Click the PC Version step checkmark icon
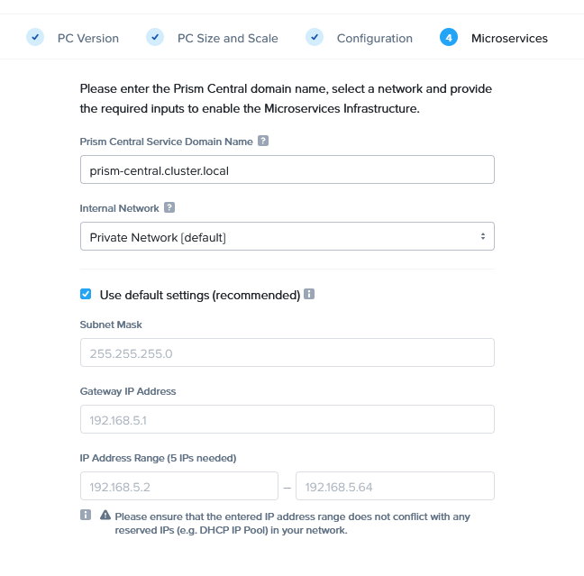 click(x=35, y=38)
